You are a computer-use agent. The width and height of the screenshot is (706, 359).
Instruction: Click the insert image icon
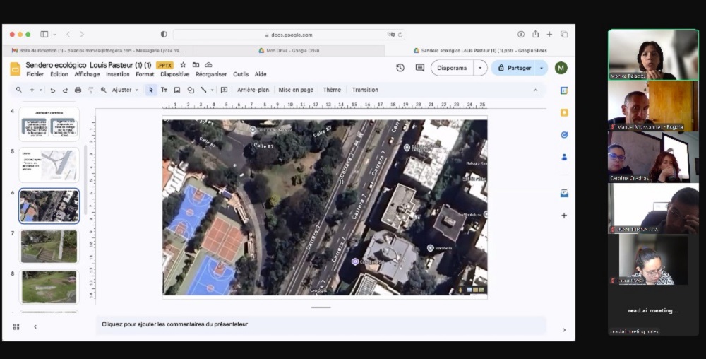pyautogui.click(x=177, y=90)
